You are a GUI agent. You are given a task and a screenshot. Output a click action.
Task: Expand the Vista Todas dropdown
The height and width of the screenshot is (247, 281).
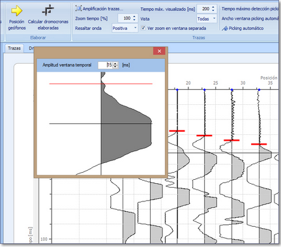(207, 19)
